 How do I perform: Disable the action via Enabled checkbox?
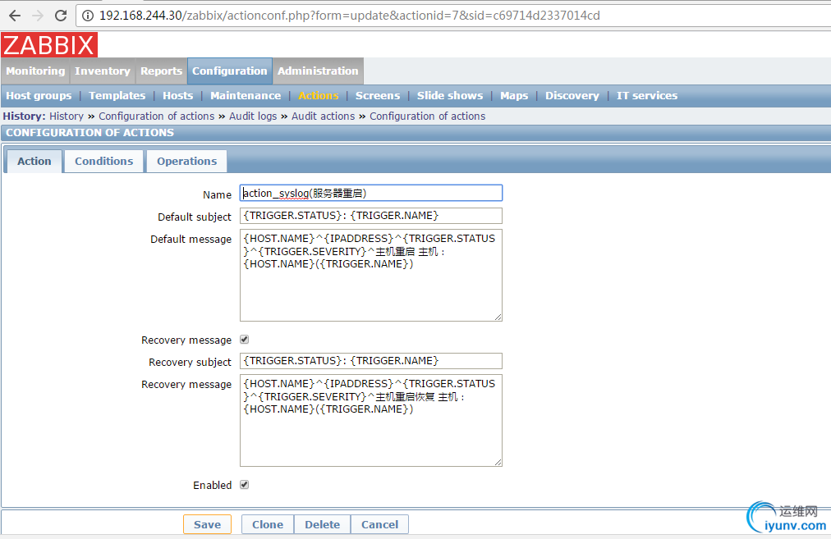point(243,484)
